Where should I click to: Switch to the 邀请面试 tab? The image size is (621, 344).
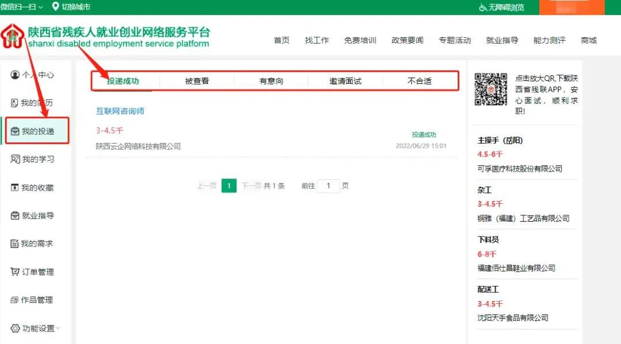(x=345, y=81)
